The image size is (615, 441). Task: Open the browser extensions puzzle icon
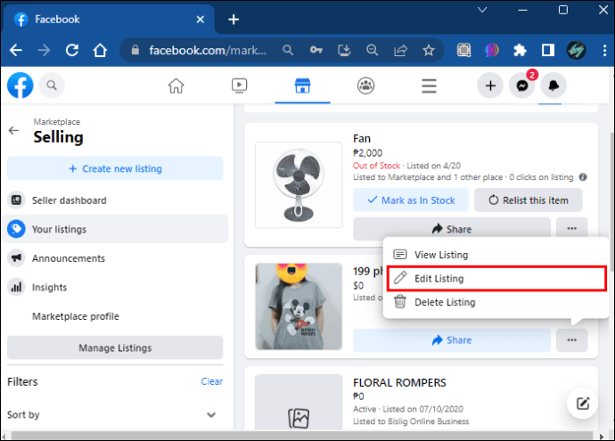(x=521, y=50)
